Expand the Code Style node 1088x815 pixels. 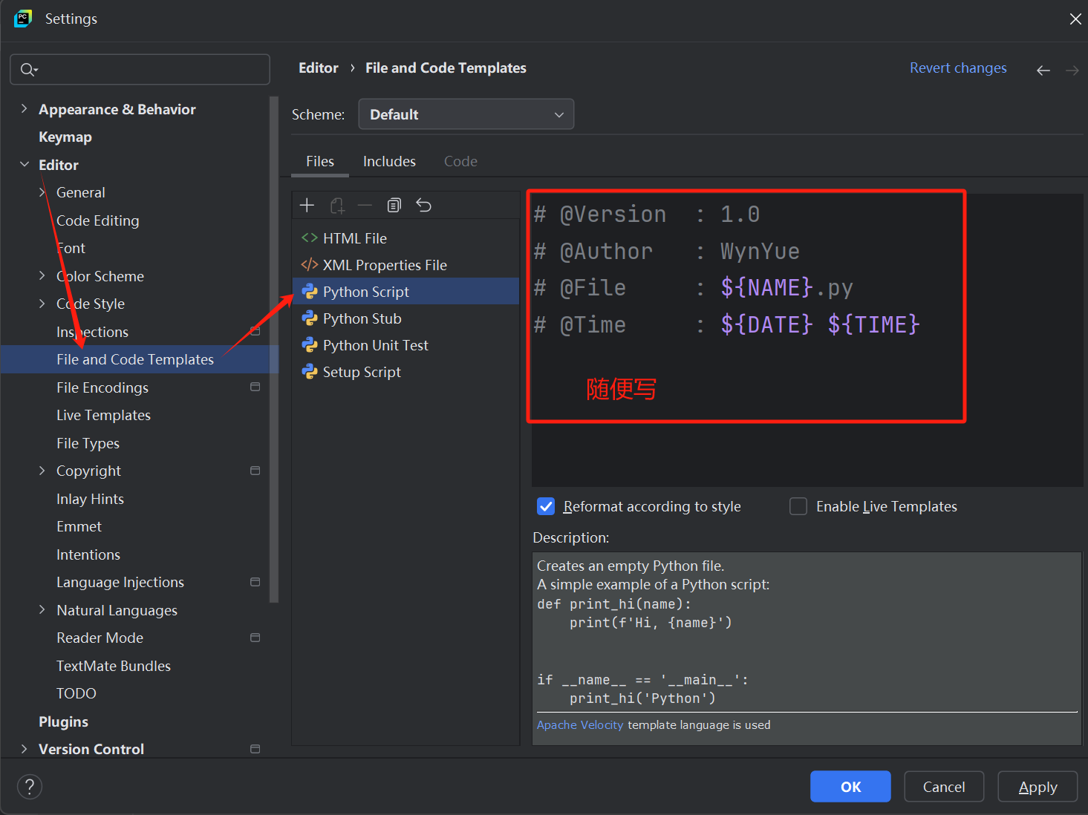(x=42, y=304)
